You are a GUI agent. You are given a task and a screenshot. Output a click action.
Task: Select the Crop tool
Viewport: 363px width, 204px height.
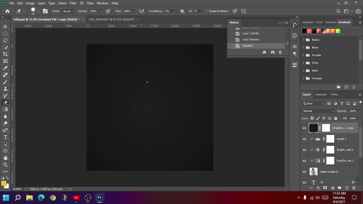click(5, 54)
